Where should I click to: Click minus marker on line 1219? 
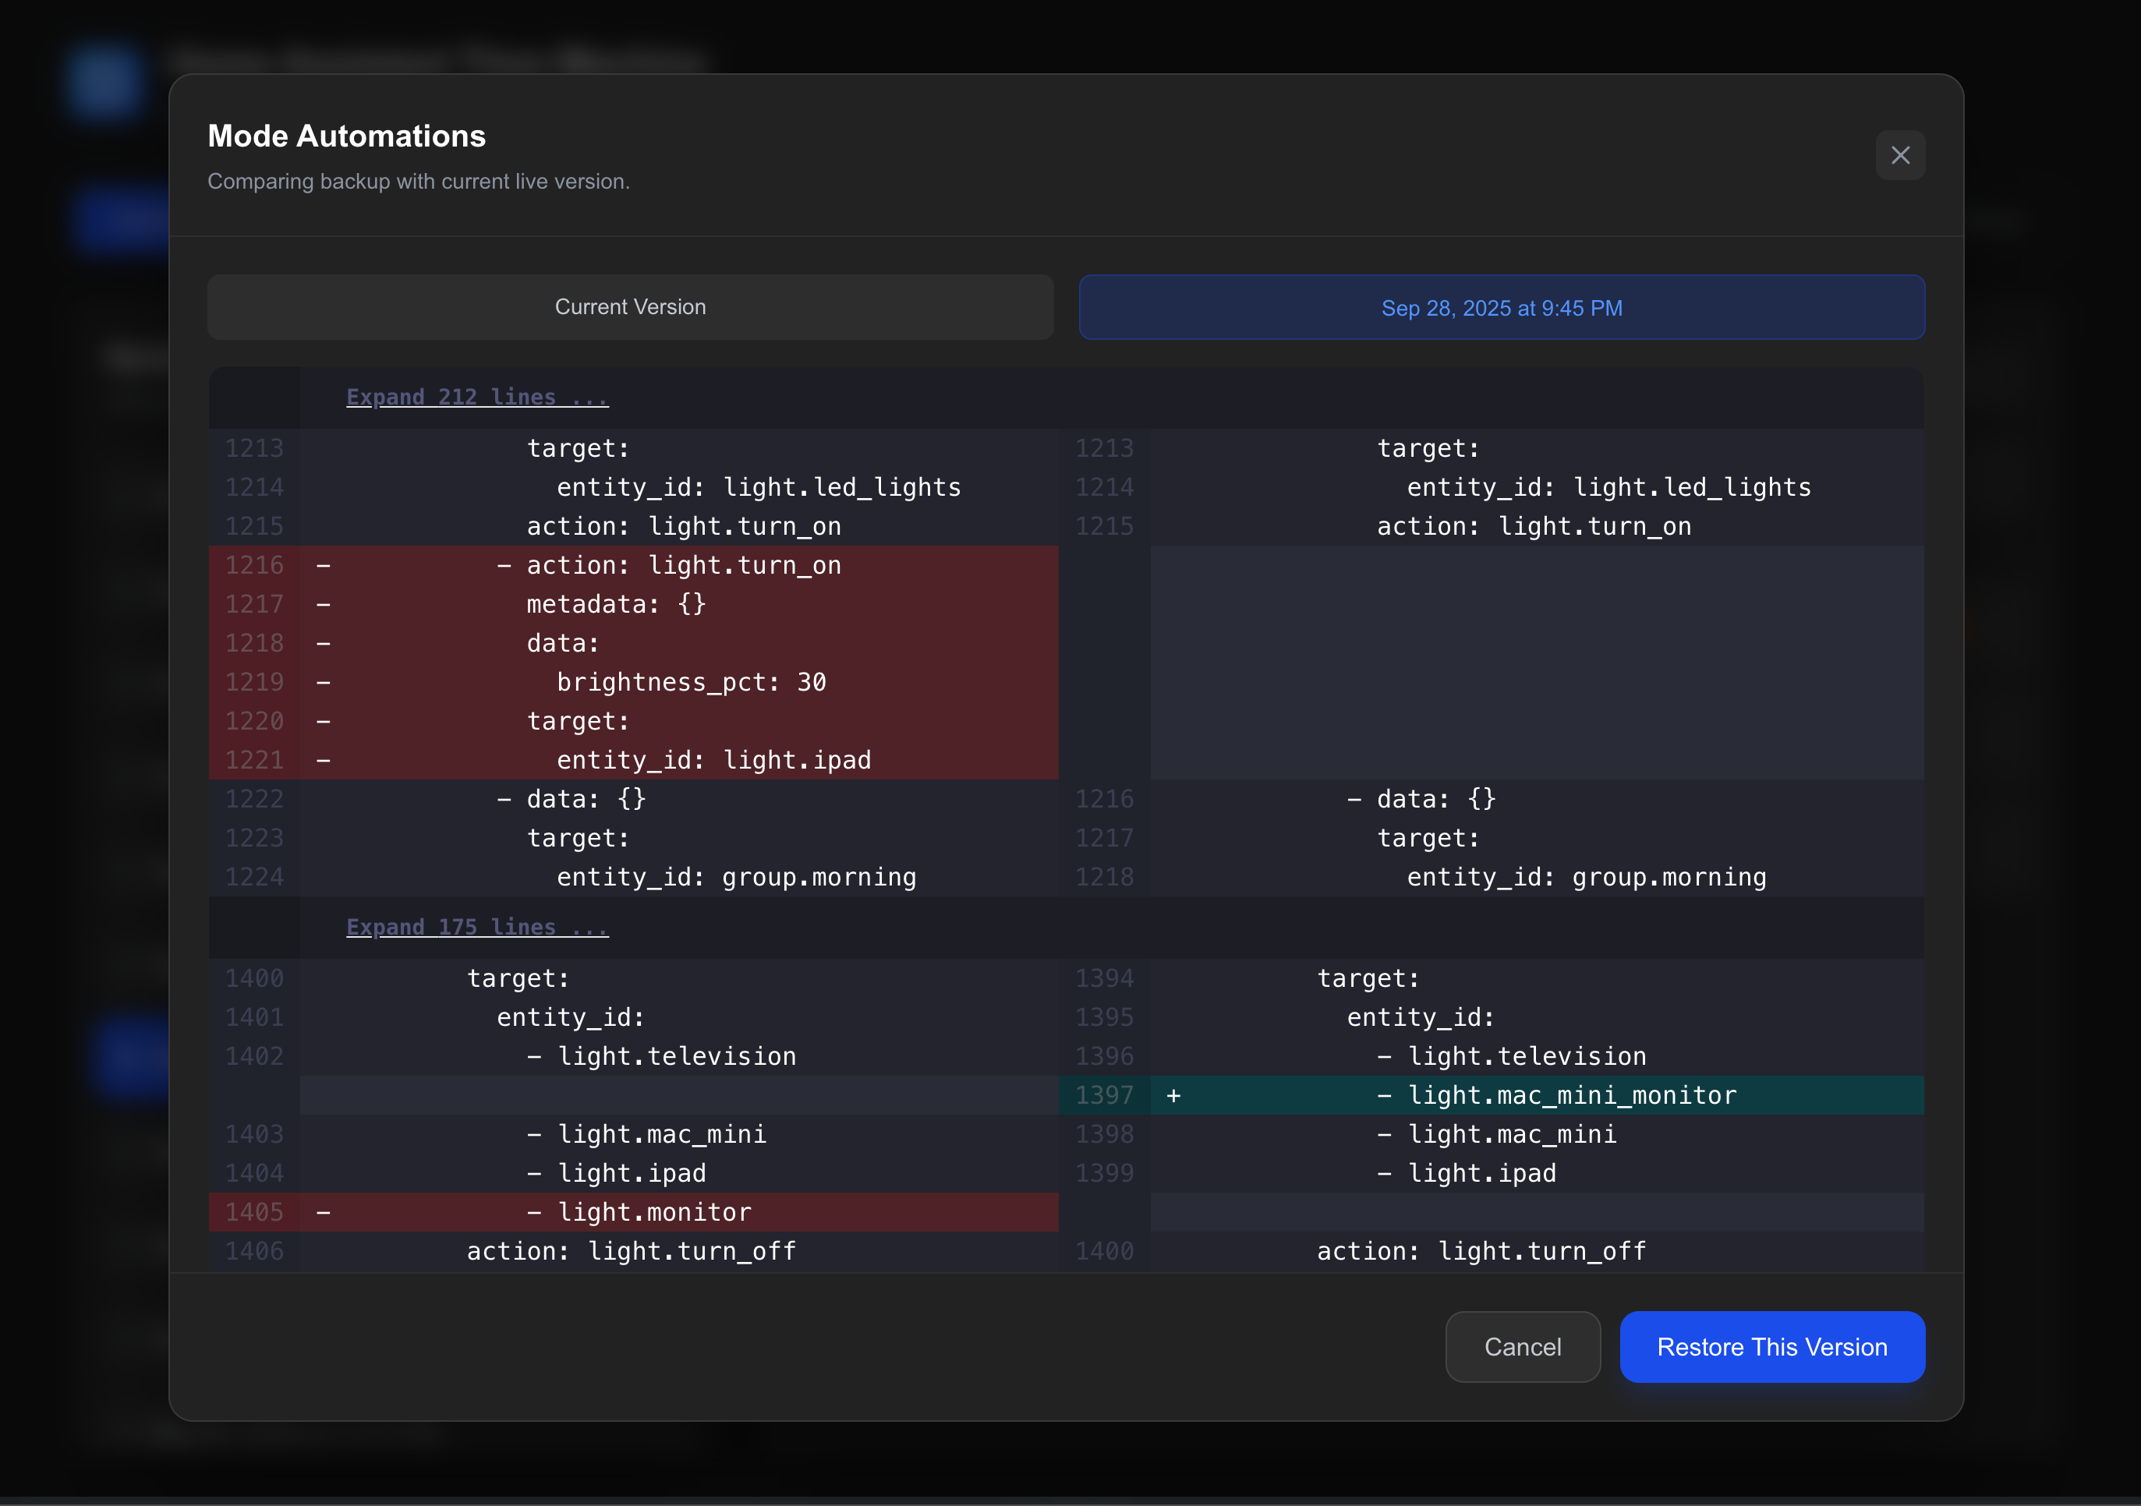[324, 683]
